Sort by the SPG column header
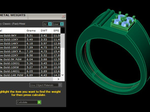This screenshot has height=112, width=150. 56,30
